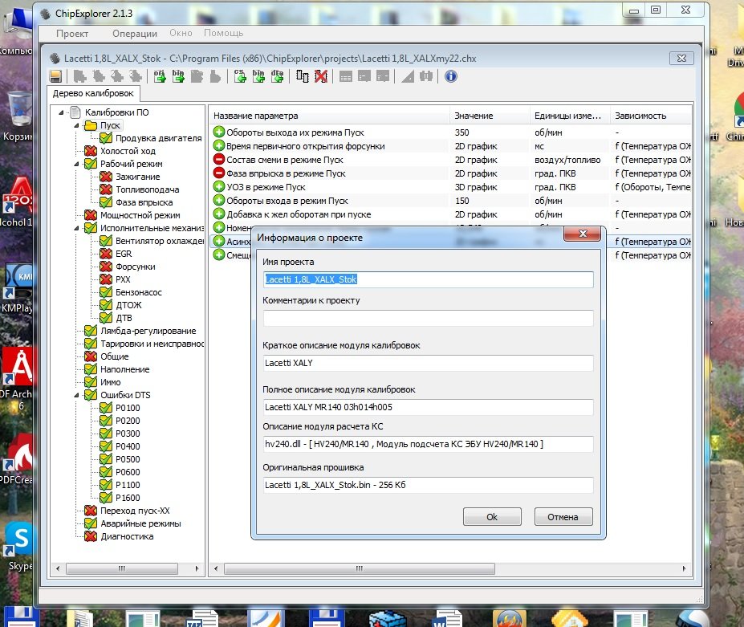Collapse the 'Ошибки DTS' tree branch
Screen dimensions: 744x627
pos(78,395)
